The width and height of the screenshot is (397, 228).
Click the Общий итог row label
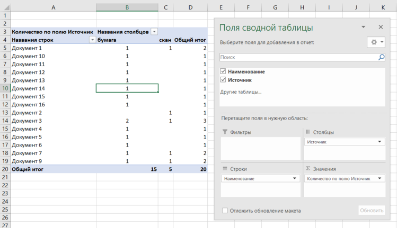click(54, 169)
